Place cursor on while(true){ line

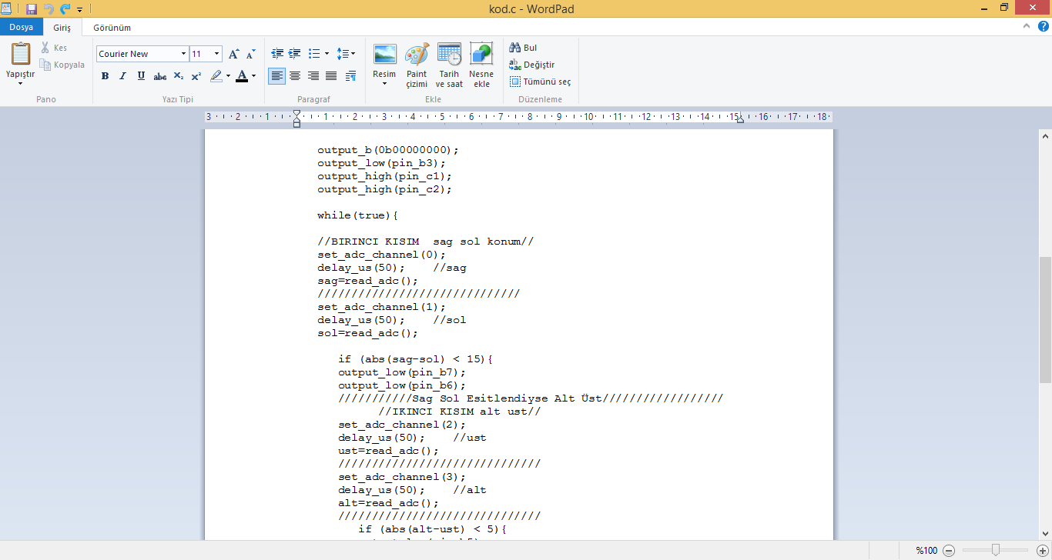pos(357,215)
